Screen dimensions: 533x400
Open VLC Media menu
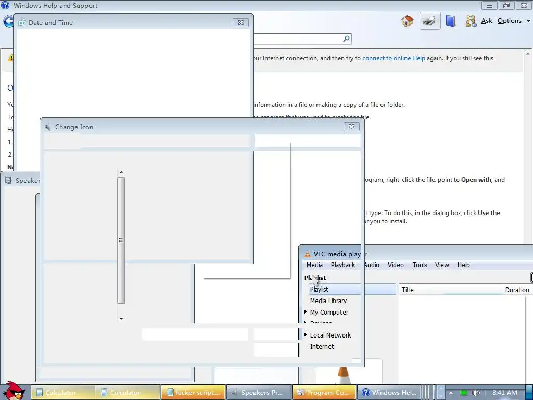point(314,265)
